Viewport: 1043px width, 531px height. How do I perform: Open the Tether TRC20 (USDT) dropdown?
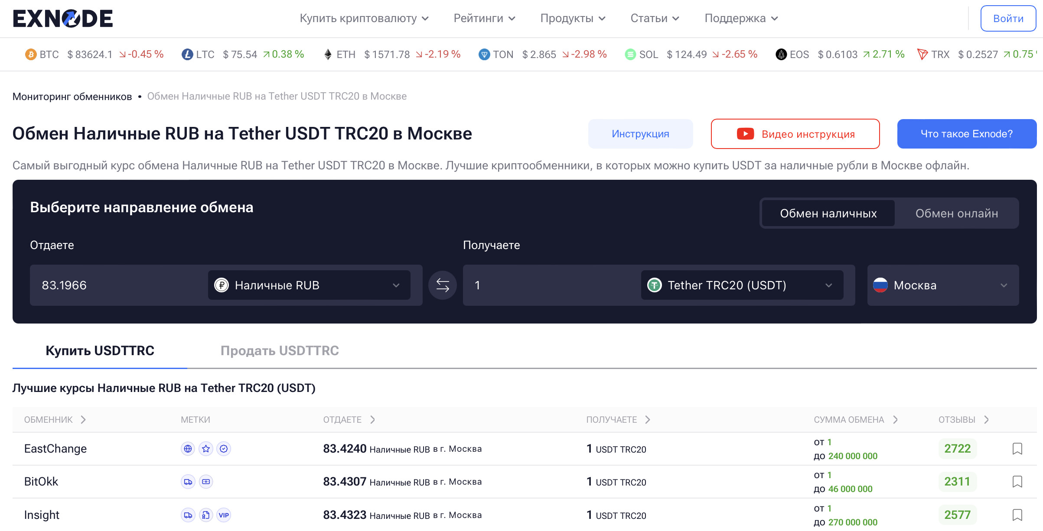point(741,285)
